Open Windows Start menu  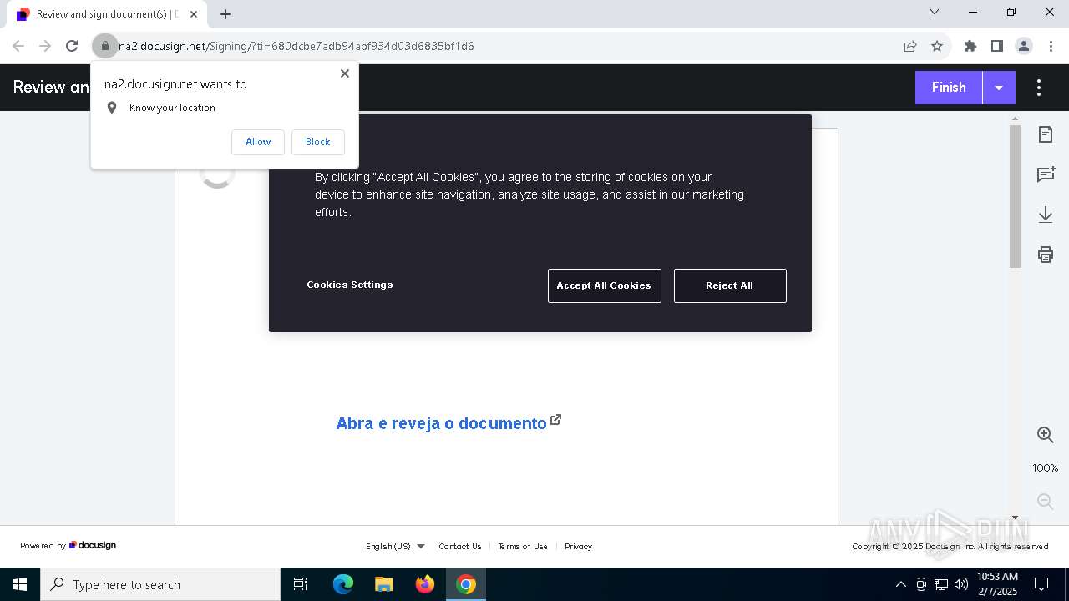click(x=20, y=584)
